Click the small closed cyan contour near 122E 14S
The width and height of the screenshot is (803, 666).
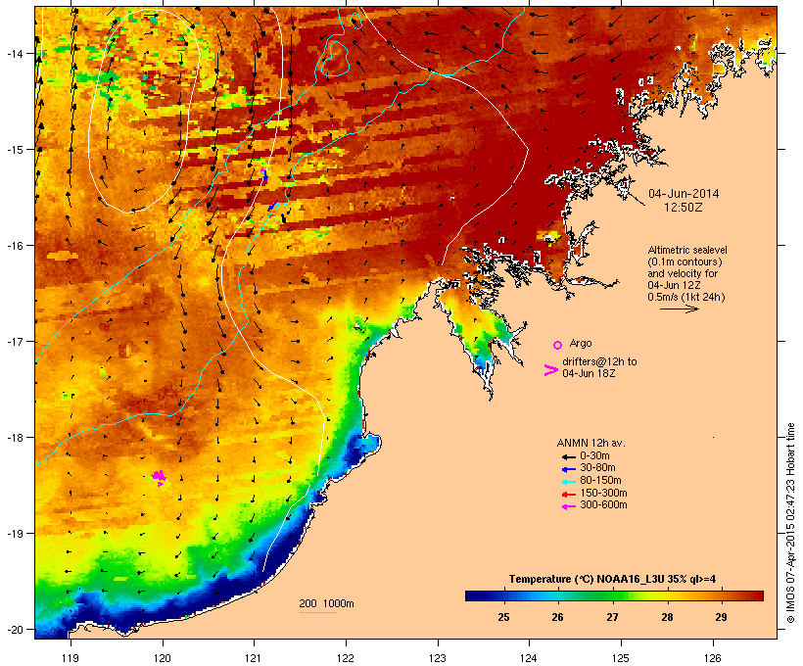click(x=335, y=59)
